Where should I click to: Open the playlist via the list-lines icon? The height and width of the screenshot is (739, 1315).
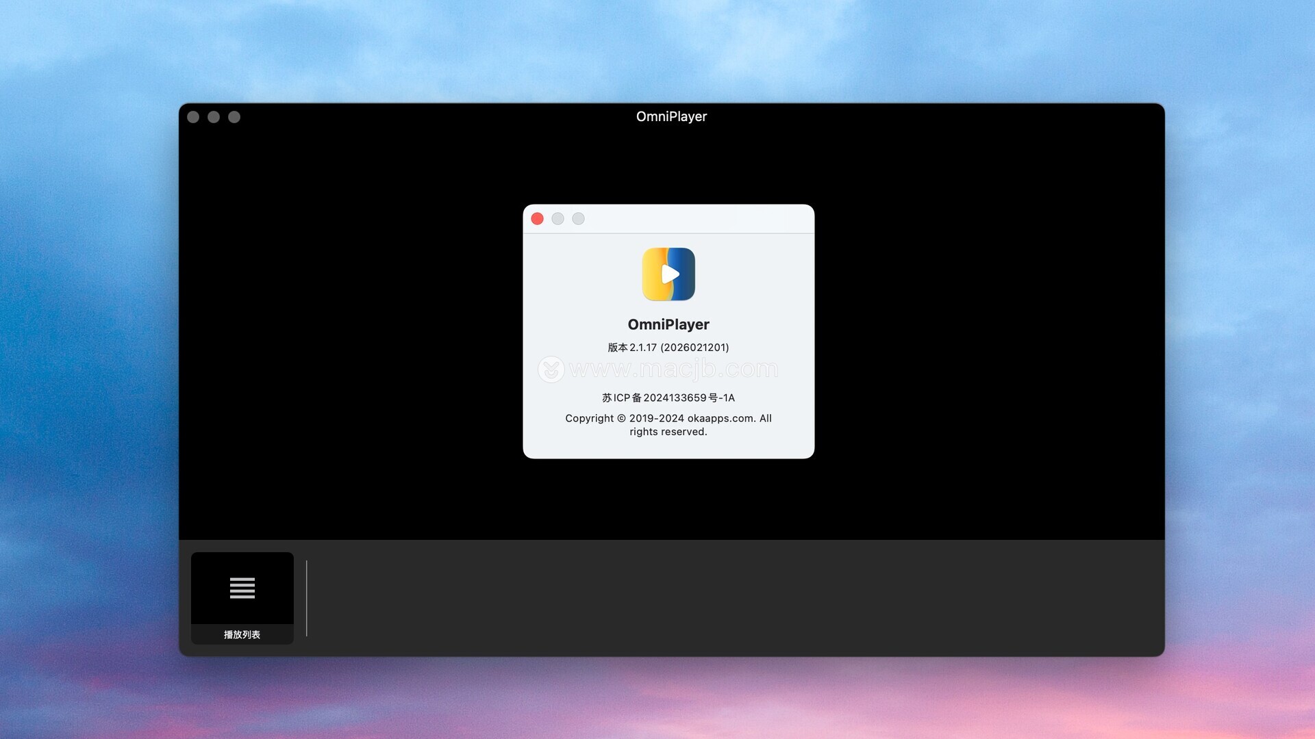(x=242, y=588)
